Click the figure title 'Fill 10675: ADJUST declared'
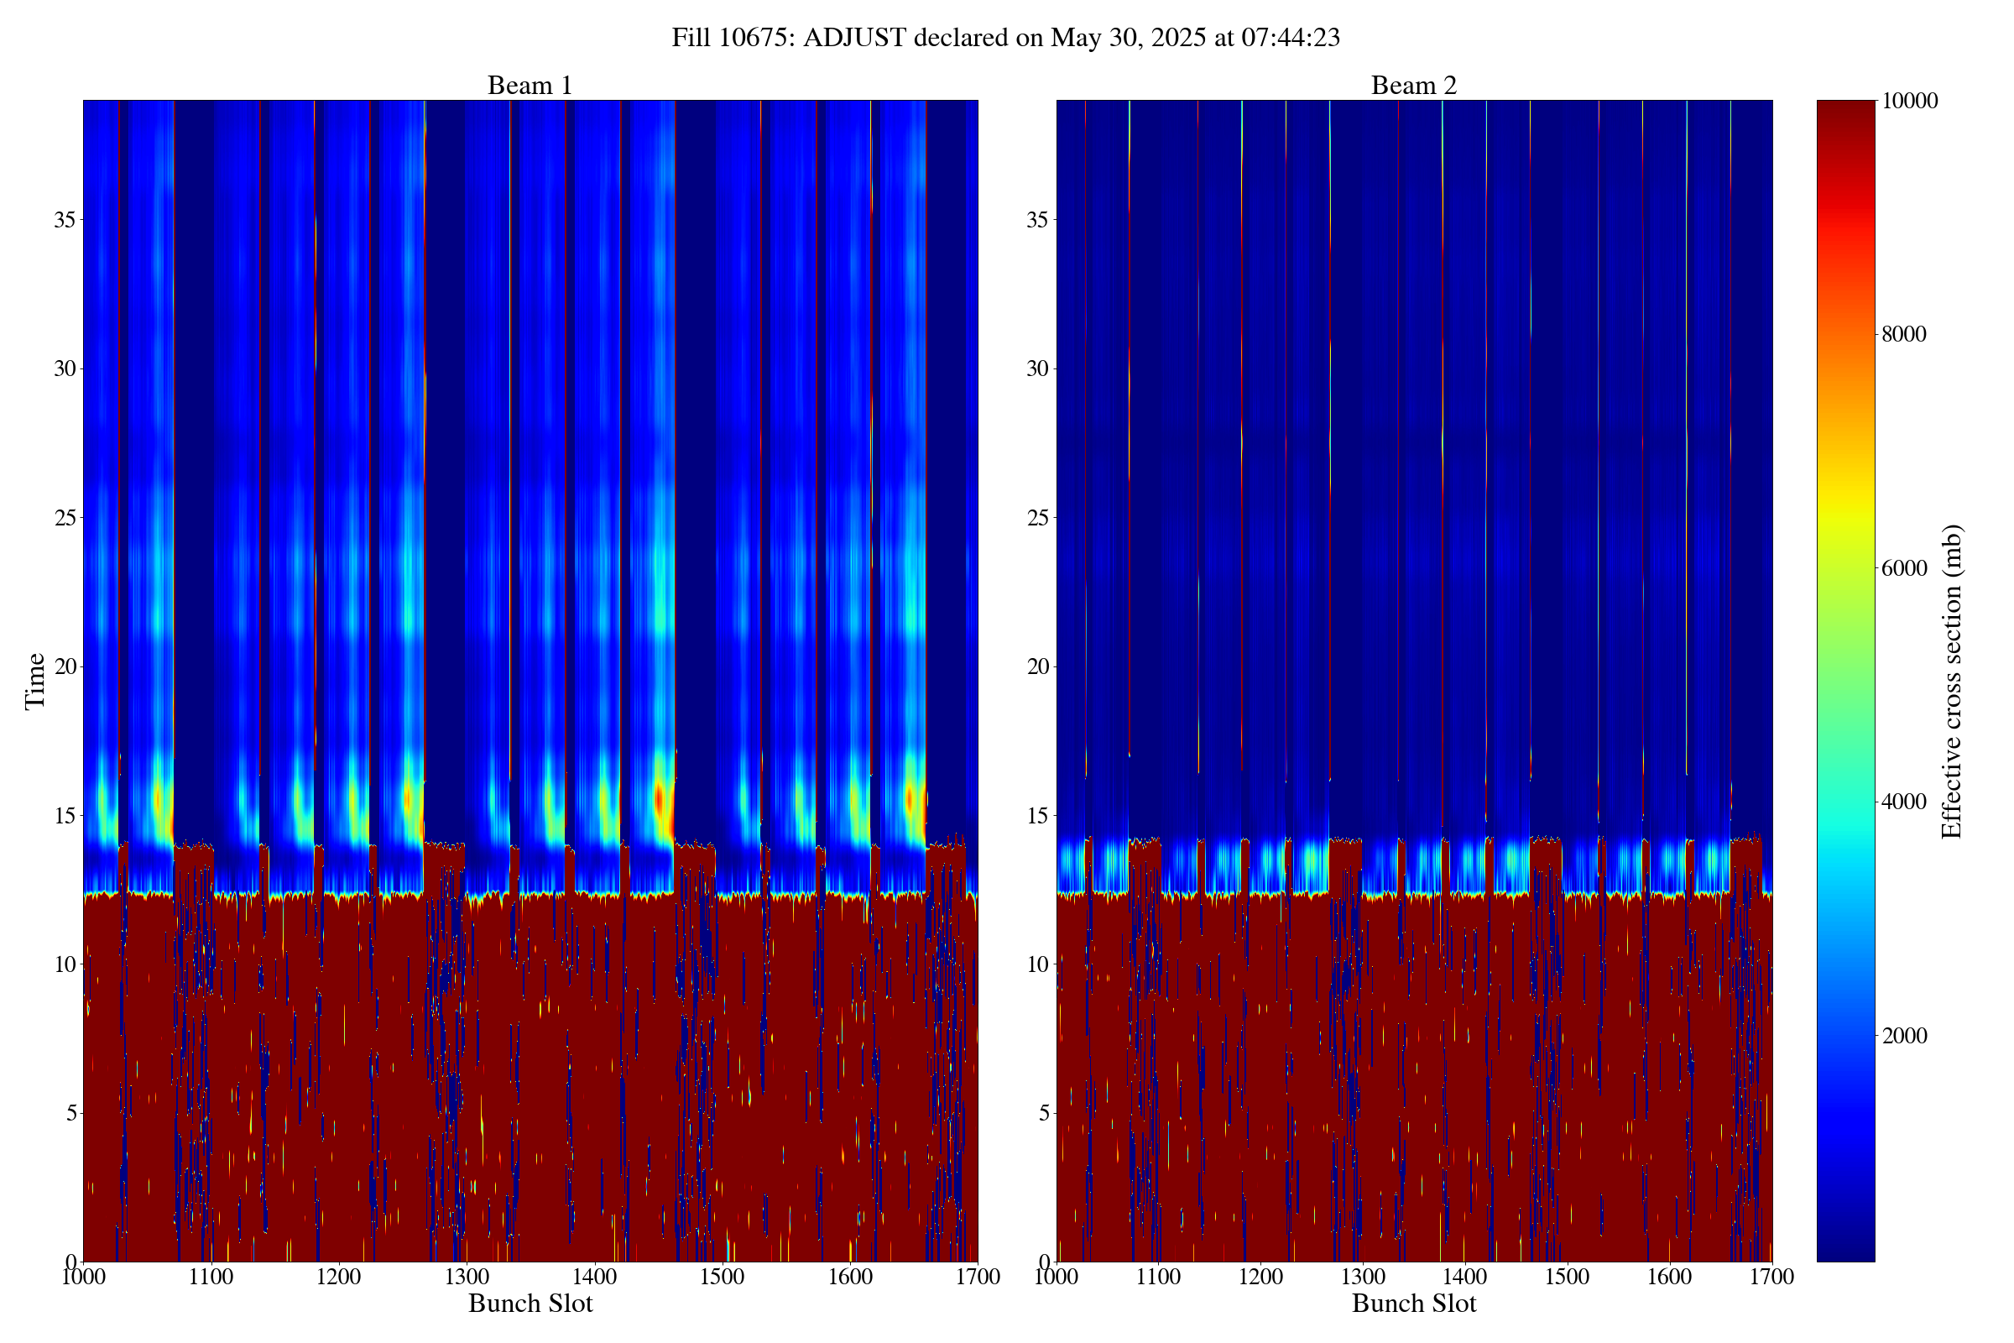 coord(1005,38)
